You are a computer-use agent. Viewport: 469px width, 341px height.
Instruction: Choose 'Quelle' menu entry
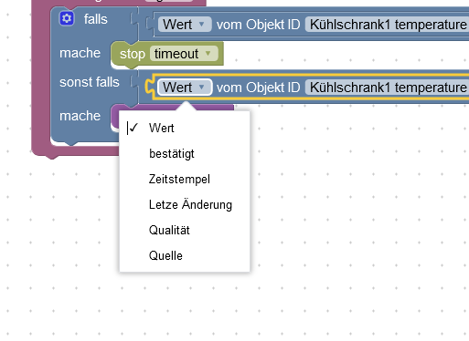(185, 255)
